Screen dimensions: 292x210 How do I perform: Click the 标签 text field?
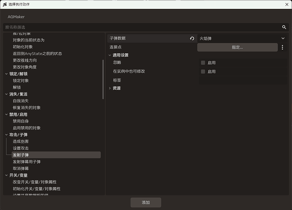point(242,80)
